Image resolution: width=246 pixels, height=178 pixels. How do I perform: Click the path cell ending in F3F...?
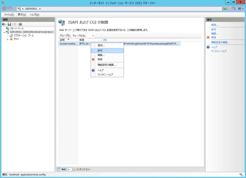tap(152, 44)
